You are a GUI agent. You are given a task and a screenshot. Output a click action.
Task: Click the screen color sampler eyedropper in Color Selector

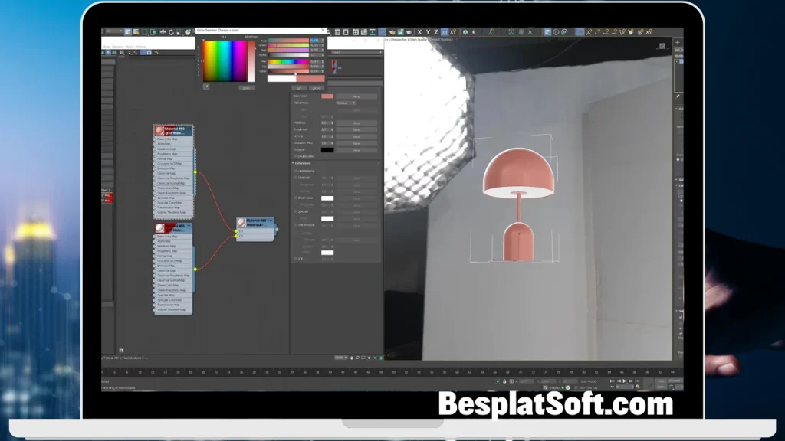point(206,87)
